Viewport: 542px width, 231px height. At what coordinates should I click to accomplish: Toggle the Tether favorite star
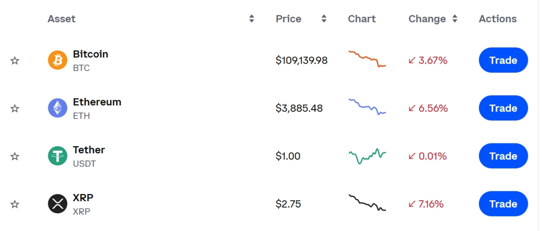point(15,156)
